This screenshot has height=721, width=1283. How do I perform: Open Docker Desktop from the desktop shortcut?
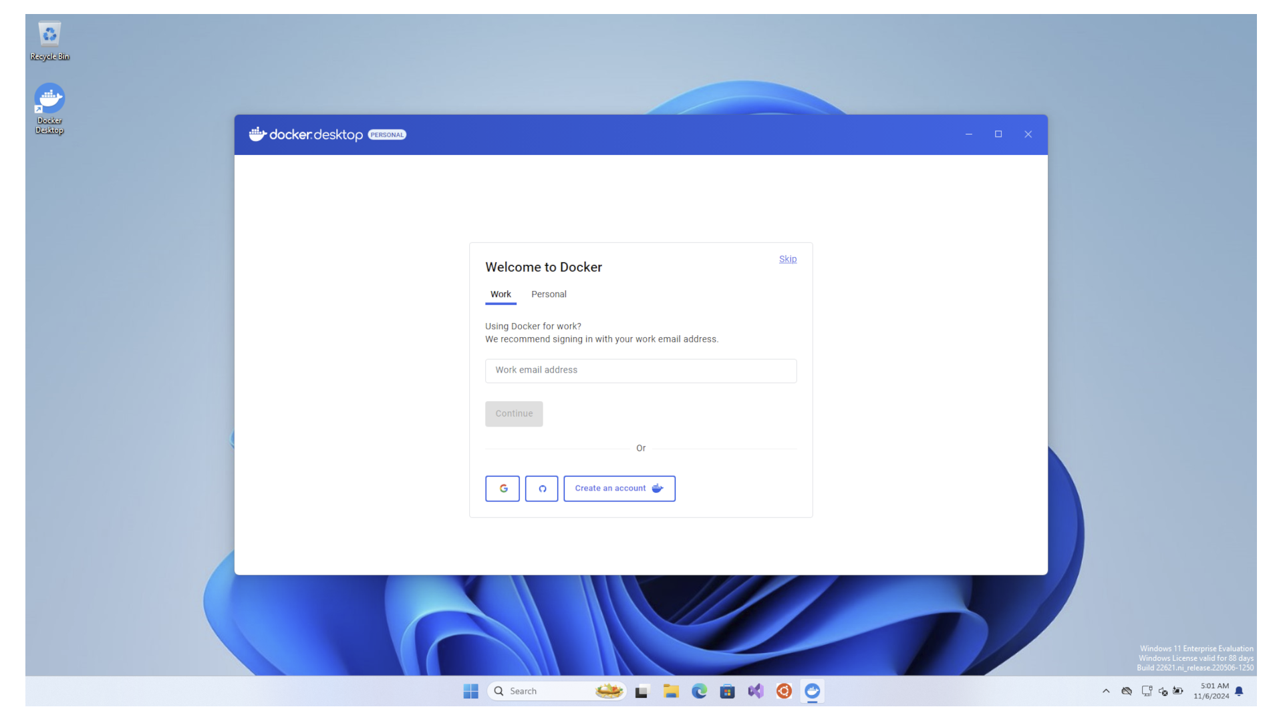tap(49, 100)
